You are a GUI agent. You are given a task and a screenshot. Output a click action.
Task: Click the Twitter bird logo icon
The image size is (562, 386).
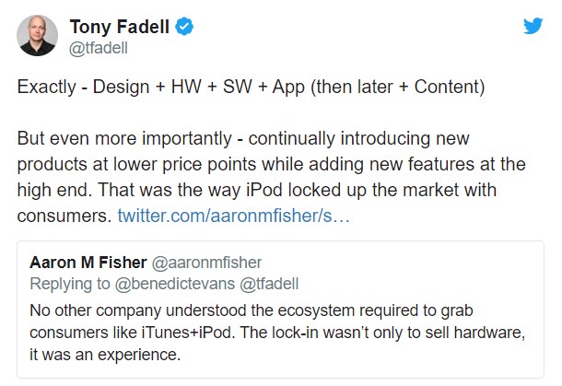(533, 26)
